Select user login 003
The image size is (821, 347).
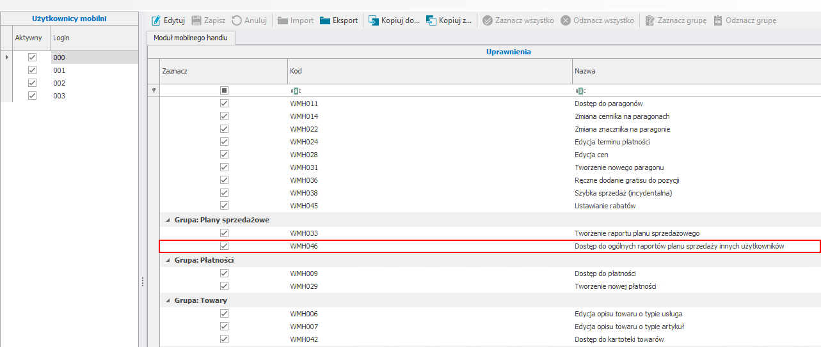[60, 96]
